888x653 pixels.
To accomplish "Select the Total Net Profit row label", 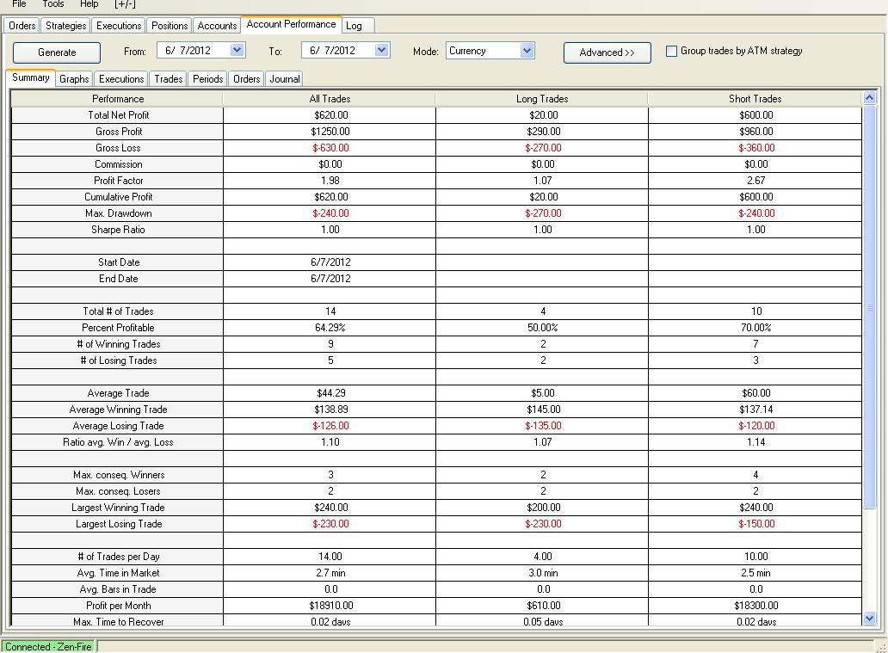I will (119, 115).
